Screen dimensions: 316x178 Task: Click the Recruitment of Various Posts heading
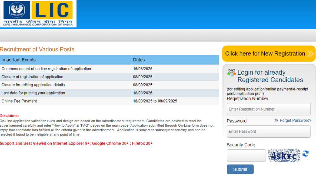coord(37,49)
